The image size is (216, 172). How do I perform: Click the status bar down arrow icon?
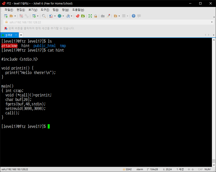click(x=193, y=169)
